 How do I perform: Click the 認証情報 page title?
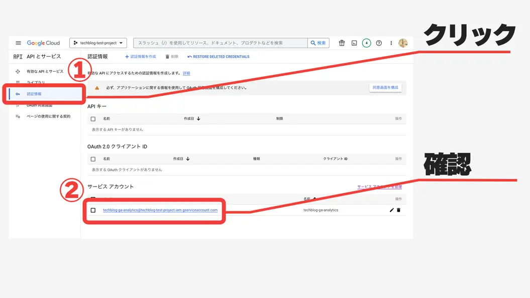point(97,56)
